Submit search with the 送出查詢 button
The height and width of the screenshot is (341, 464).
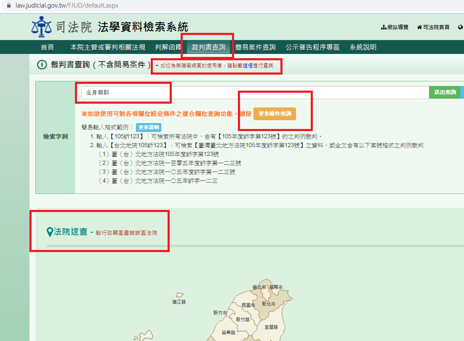click(445, 92)
